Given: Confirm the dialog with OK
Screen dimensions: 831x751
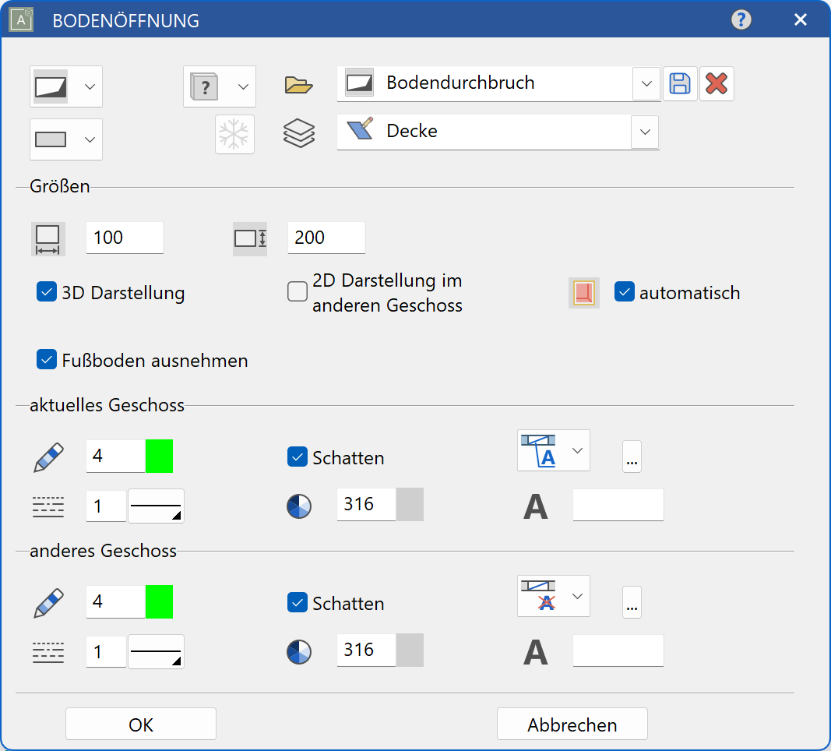Looking at the screenshot, I should click(x=141, y=724).
